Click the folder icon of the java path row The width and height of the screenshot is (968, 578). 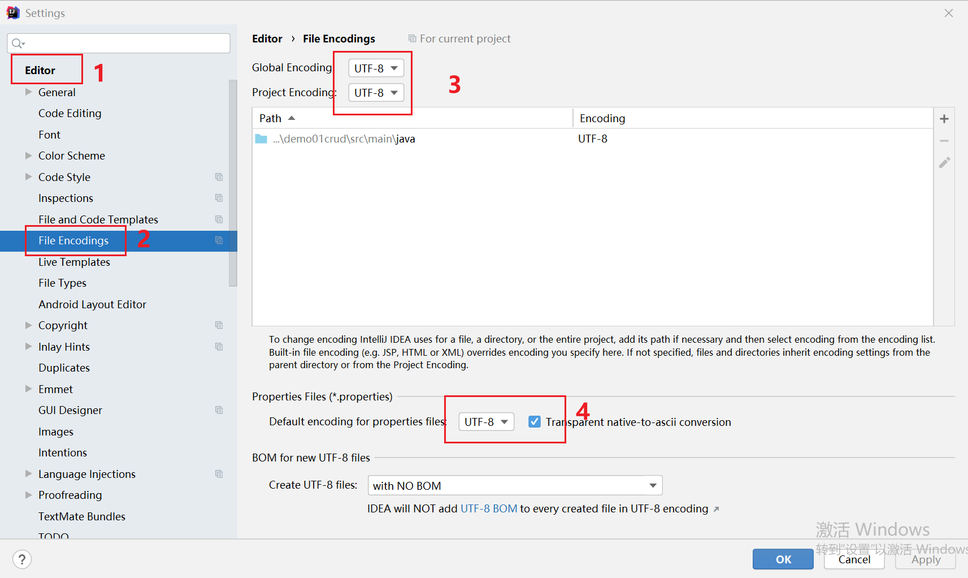tap(261, 139)
